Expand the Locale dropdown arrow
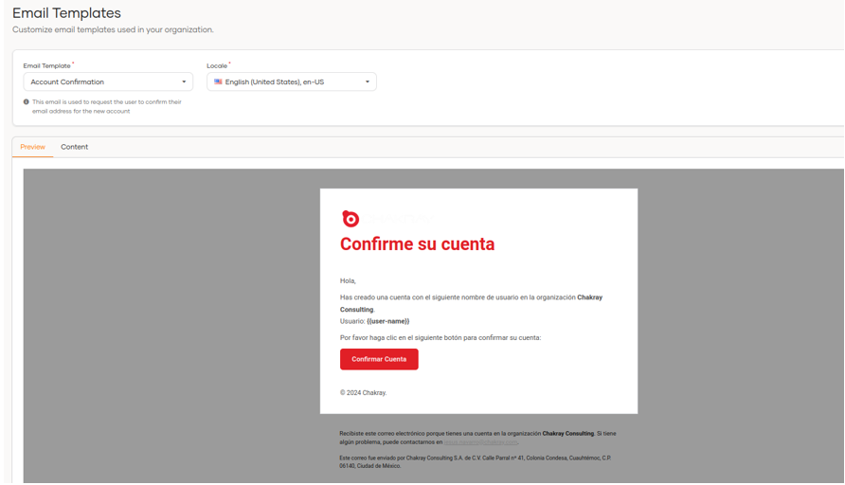845x485 pixels. pyautogui.click(x=368, y=82)
